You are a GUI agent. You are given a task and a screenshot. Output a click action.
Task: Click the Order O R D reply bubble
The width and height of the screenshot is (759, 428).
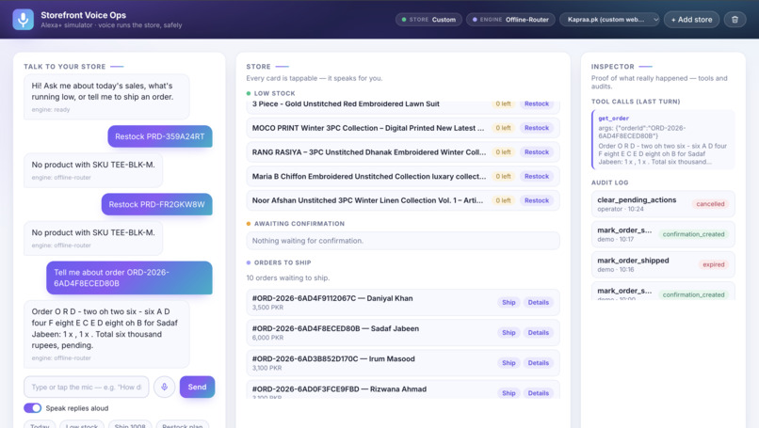[x=106, y=334]
